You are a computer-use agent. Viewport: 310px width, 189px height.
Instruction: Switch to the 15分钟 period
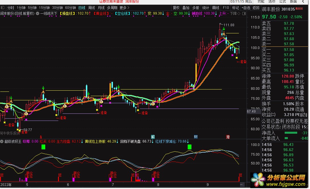tap(44, 8)
